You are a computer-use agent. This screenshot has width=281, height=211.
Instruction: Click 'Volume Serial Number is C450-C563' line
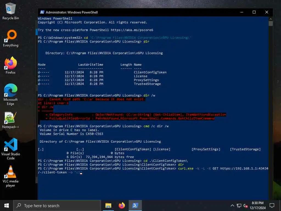(x=71, y=134)
